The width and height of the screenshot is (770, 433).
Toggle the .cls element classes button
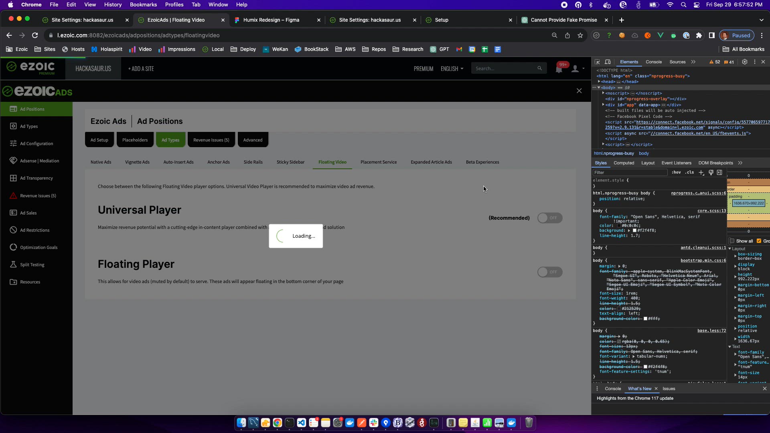pos(689,172)
